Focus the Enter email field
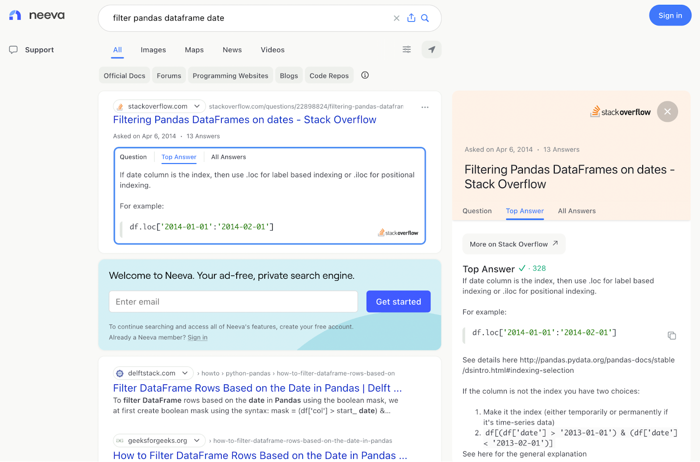The image size is (700, 462). [233, 301]
